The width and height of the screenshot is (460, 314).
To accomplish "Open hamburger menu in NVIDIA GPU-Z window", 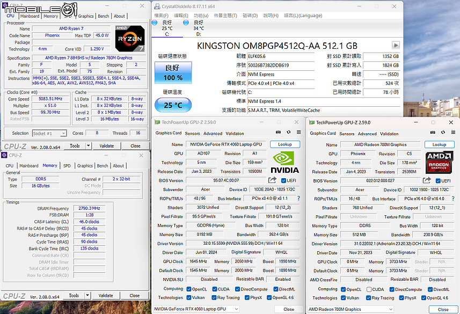I will pos(298,133).
